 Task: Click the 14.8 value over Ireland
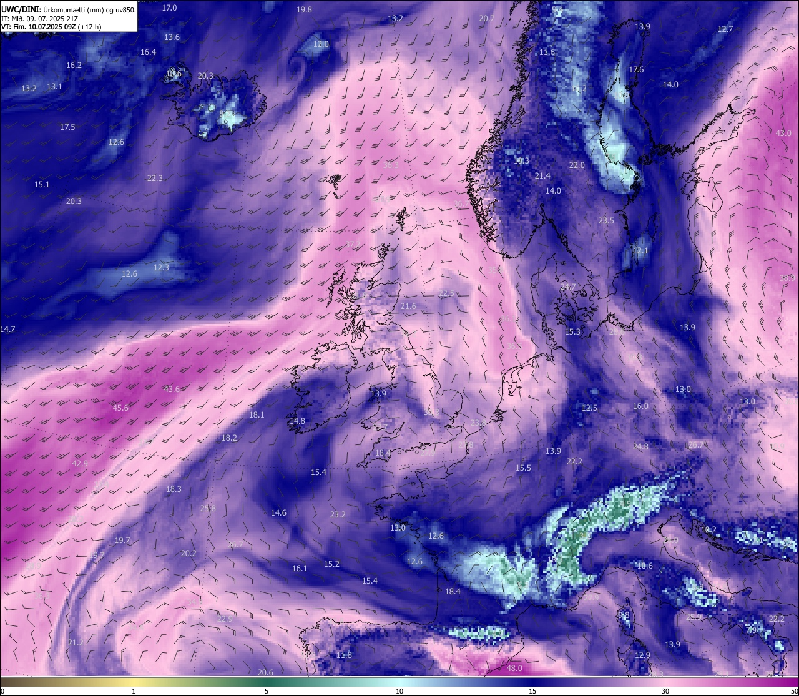click(297, 421)
